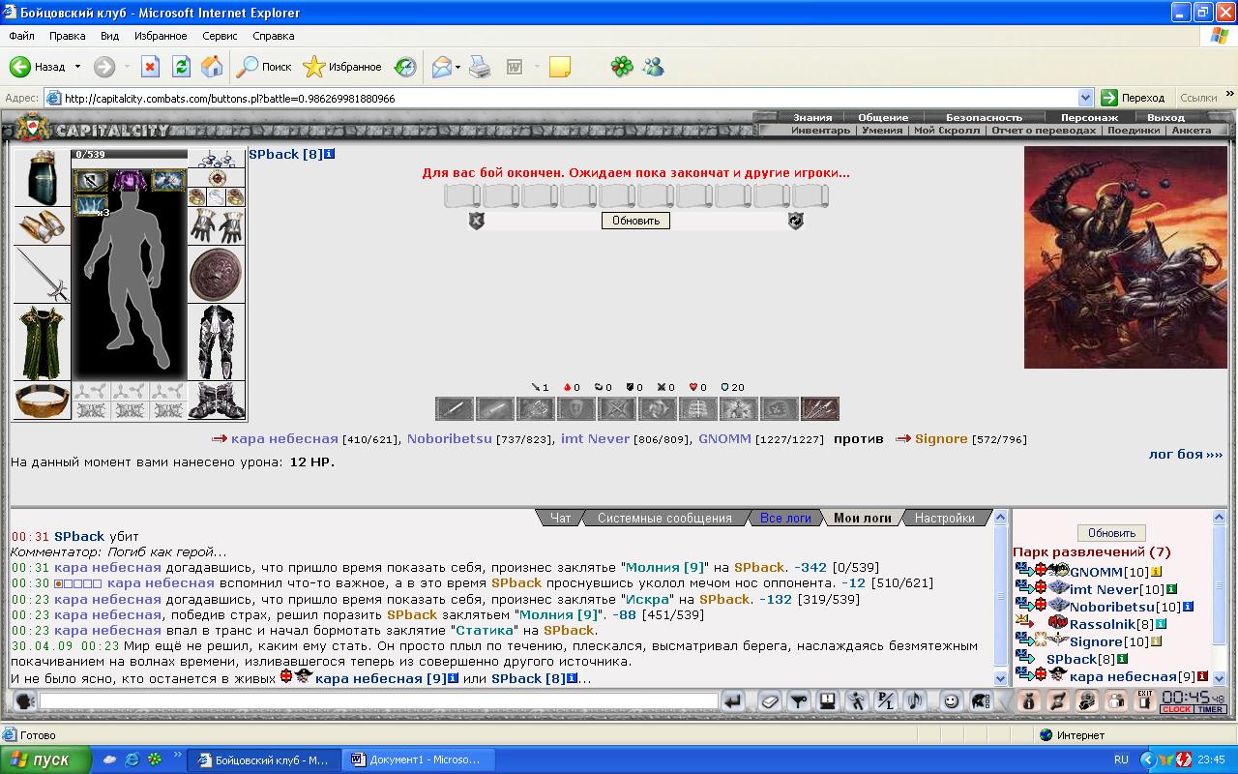Open the Вид menu
The image size is (1238, 774).
(x=110, y=36)
